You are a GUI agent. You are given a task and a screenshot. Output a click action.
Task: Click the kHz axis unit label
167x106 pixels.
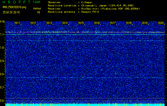coord(2,21)
